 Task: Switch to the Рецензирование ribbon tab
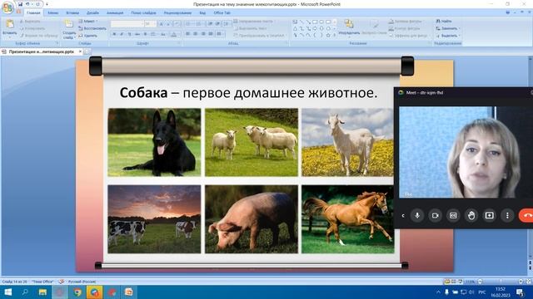[177, 13]
